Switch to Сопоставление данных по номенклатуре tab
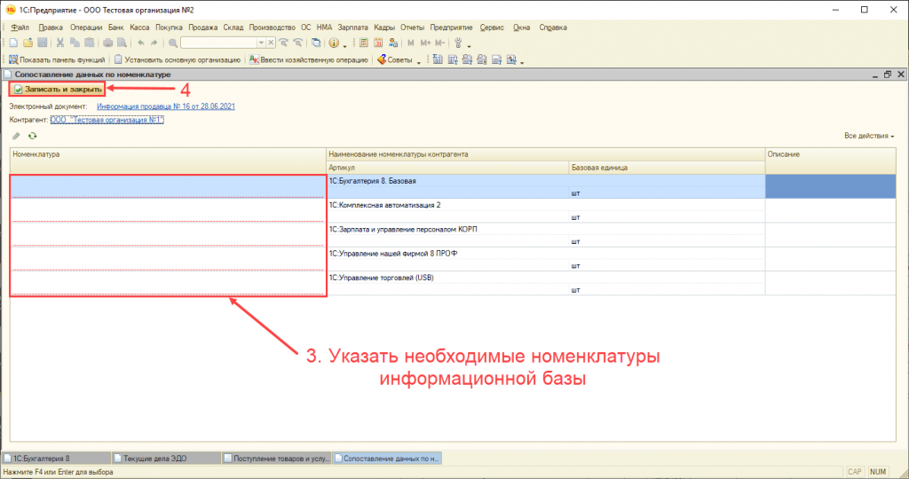 pos(387,458)
